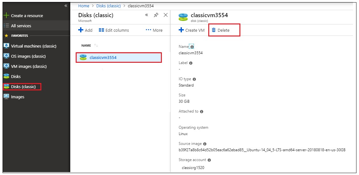Open VM images (classic) label
The image size is (359, 175).
[x=29, y=66]
